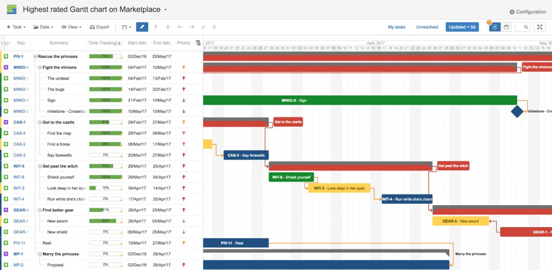This screenshot has height=270, width=552.
Task: Click the green priority arrow for Sign
Action: (184, 100)
